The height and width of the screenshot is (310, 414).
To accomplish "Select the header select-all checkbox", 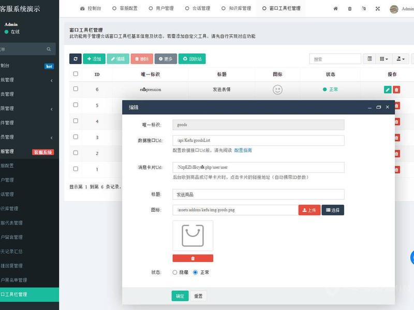I will (76, 74).
